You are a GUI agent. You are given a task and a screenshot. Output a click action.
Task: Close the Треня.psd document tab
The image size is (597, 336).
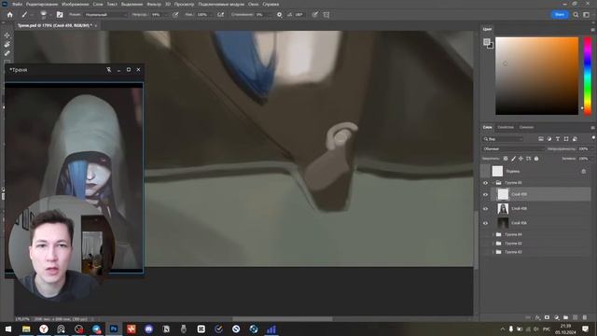point(95,25)
